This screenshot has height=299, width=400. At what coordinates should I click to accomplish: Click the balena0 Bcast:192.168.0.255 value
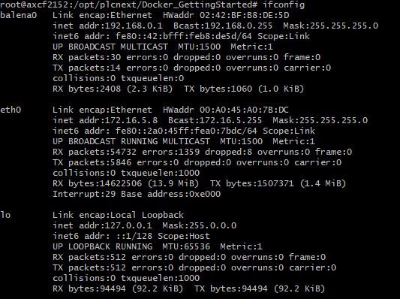coord(223,26)
